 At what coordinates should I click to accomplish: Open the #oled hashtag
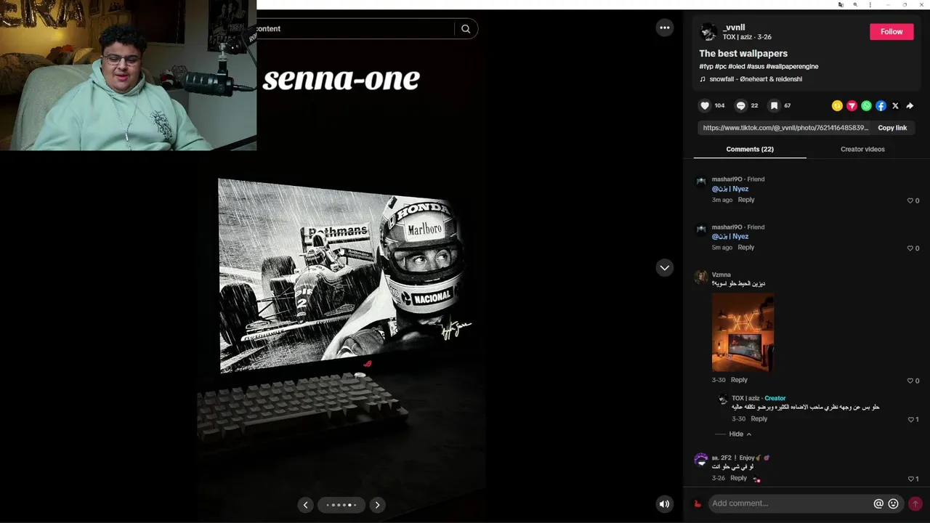tap(736, 67)
